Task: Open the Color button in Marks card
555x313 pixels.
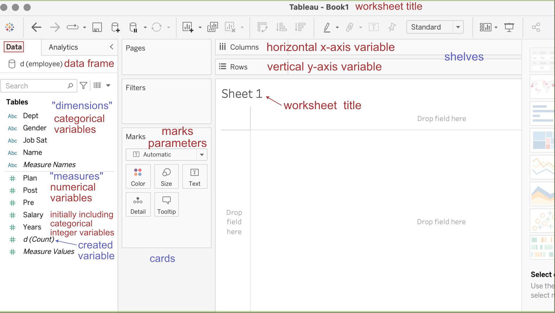Action: [x=138, y=177]
